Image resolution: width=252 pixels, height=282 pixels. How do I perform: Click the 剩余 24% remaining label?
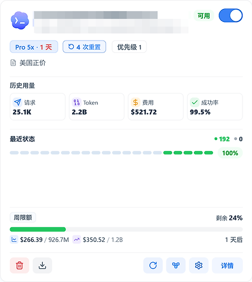[229, 218]
